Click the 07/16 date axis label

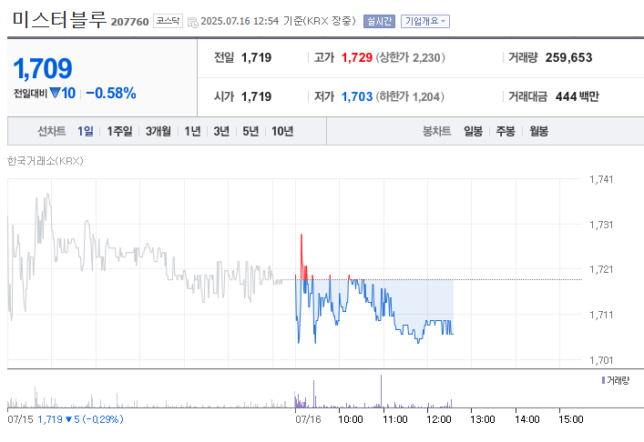point(308,419)
